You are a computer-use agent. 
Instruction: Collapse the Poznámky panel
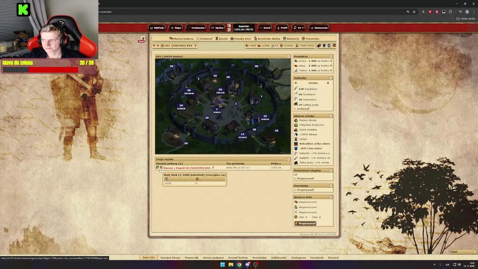pyautogui.click(x=330, y=186)
